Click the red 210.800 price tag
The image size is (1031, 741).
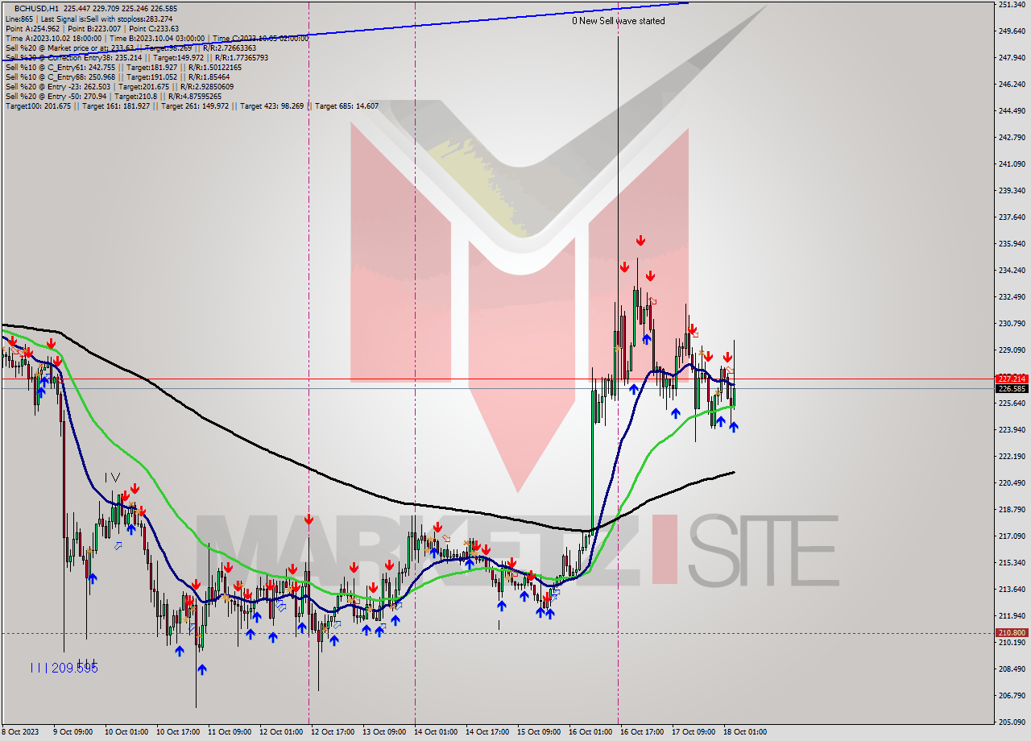tap(1012, 633)
